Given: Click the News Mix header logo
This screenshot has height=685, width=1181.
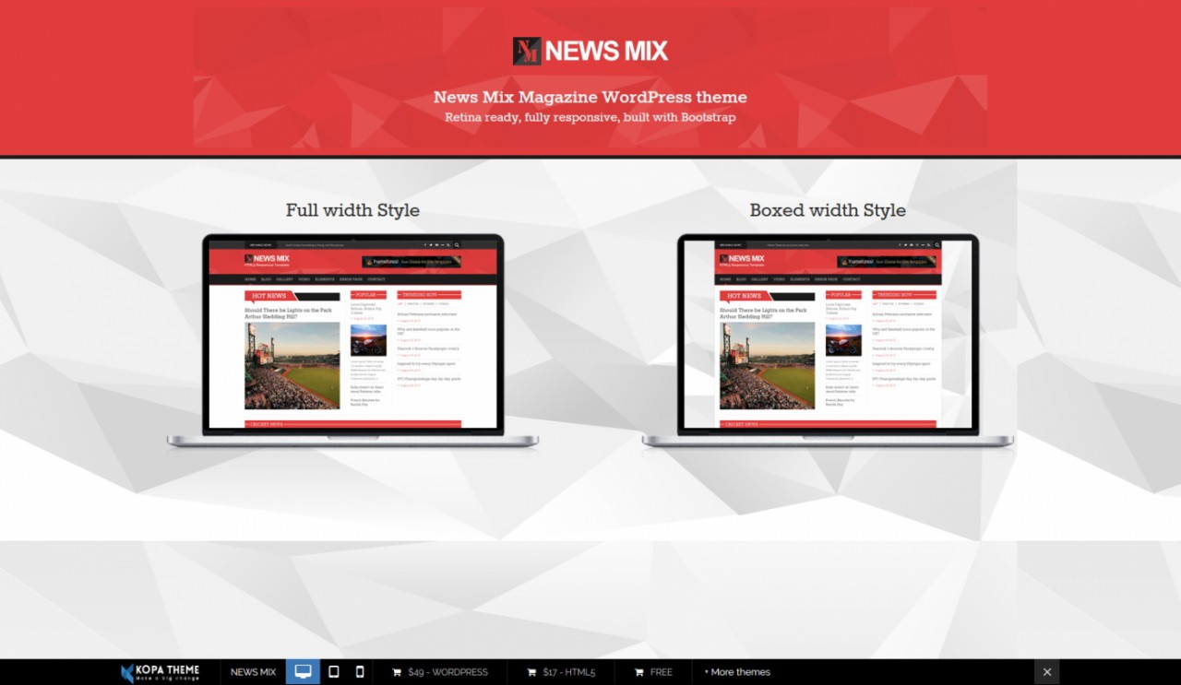Looking at the screenshot, I should (x=590, y=51).
